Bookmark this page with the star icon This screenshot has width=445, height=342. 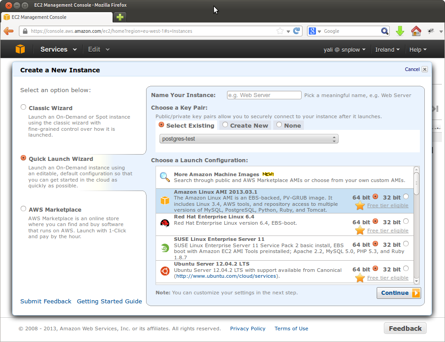(280, 31)
